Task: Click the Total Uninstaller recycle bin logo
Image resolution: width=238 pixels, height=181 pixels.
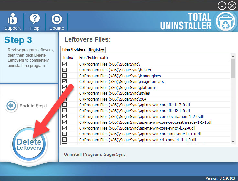Action: tap(226, 21)
